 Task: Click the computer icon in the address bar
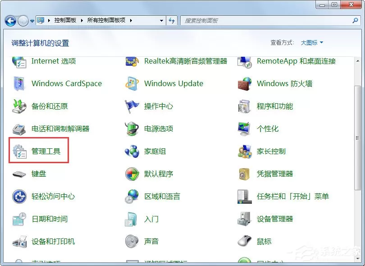41,20
